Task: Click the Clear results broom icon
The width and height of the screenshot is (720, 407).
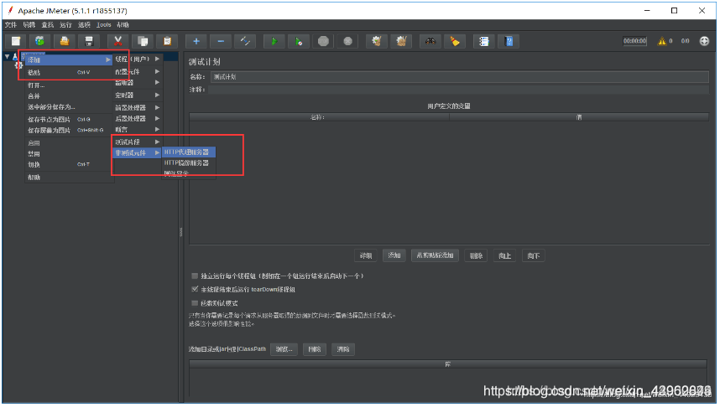Action: pos(377,41)
